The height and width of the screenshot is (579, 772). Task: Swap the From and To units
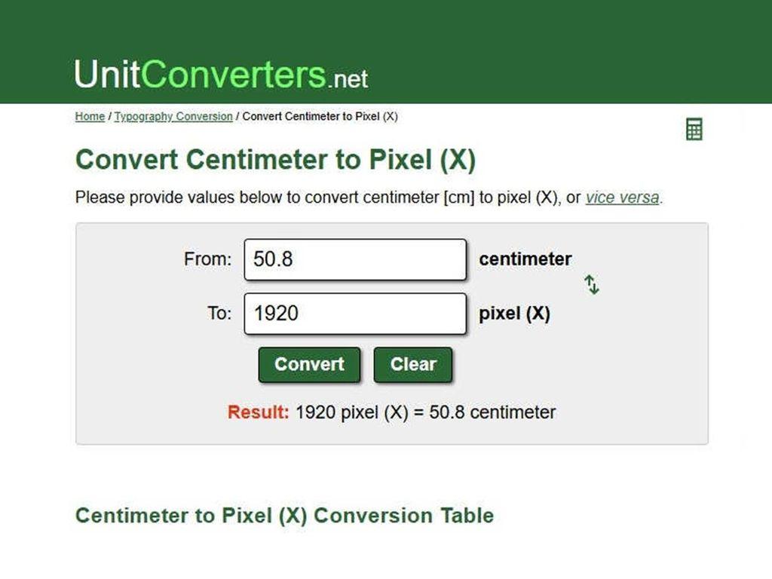[592, 285]
